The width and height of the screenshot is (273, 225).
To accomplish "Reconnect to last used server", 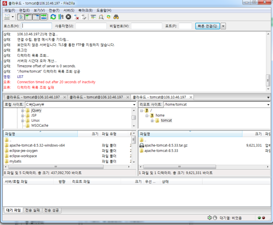I will click(x=84, y=17).
